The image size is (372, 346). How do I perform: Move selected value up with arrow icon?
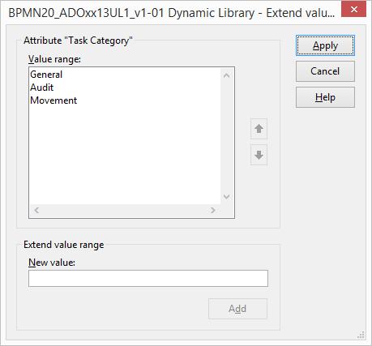pyautogui.click(x=259, y=129)
